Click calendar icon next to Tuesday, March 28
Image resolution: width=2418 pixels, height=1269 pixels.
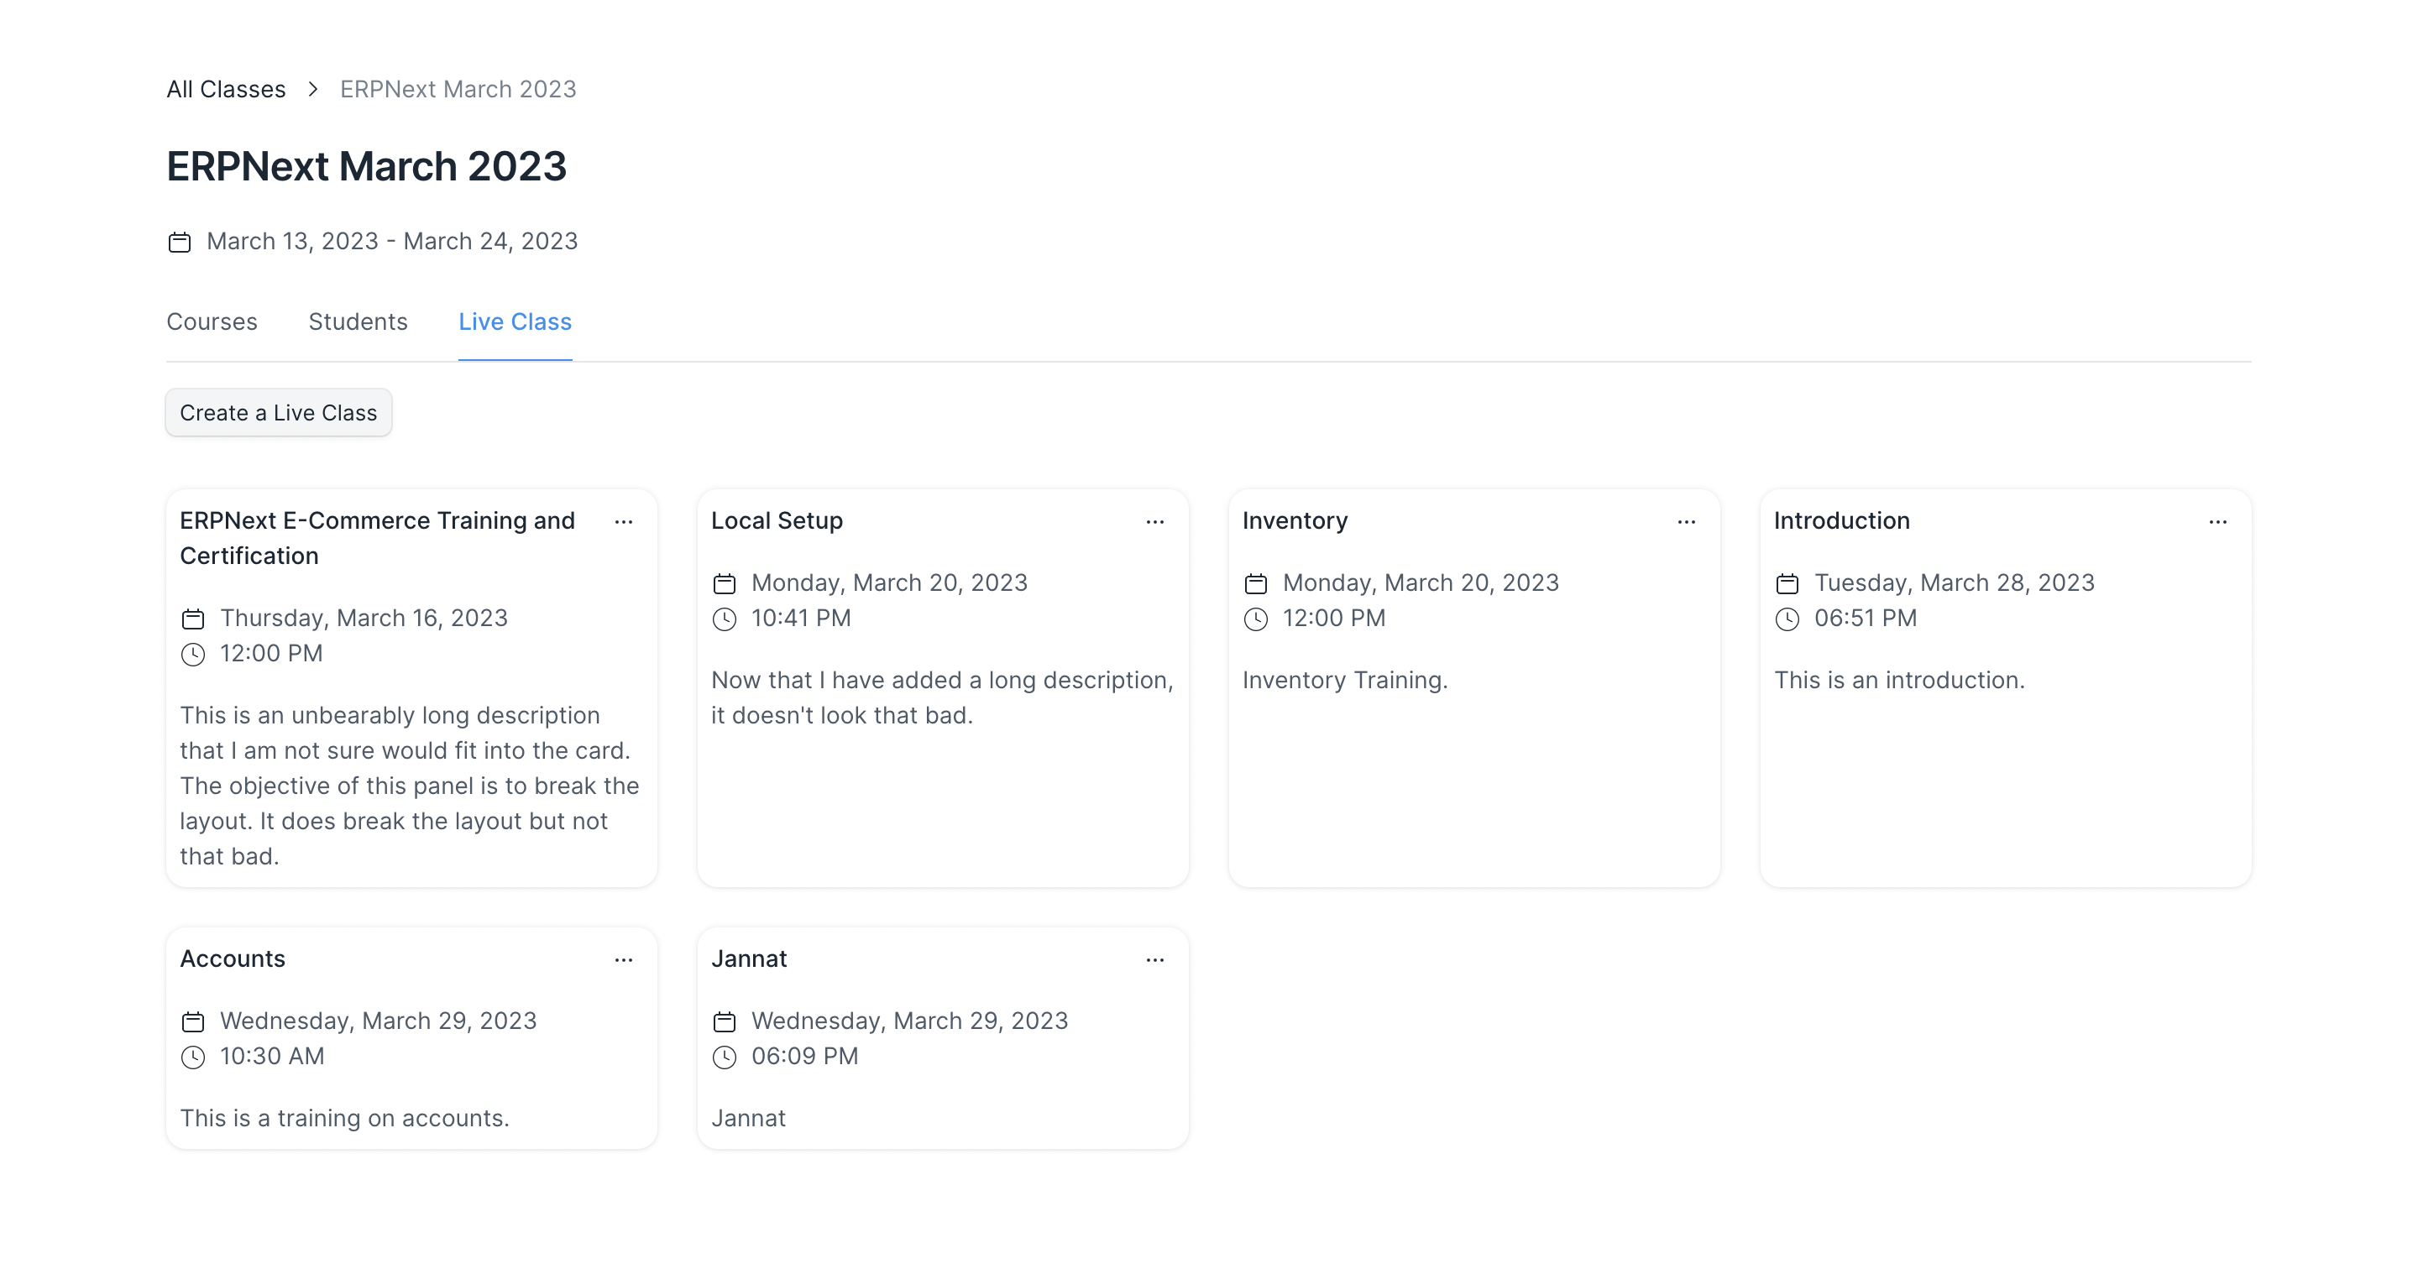pos(1787,584)
